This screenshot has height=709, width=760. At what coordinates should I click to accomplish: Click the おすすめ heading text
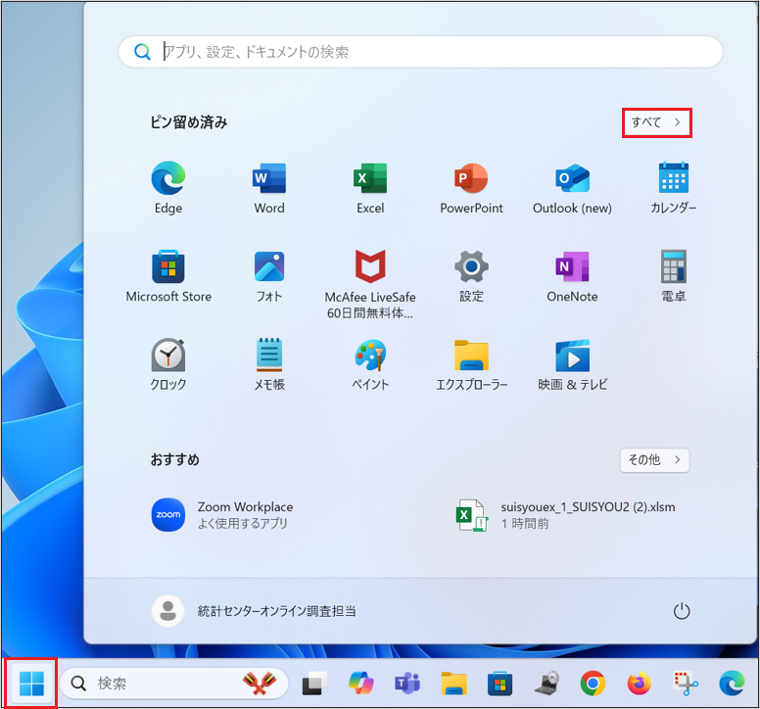175,459
